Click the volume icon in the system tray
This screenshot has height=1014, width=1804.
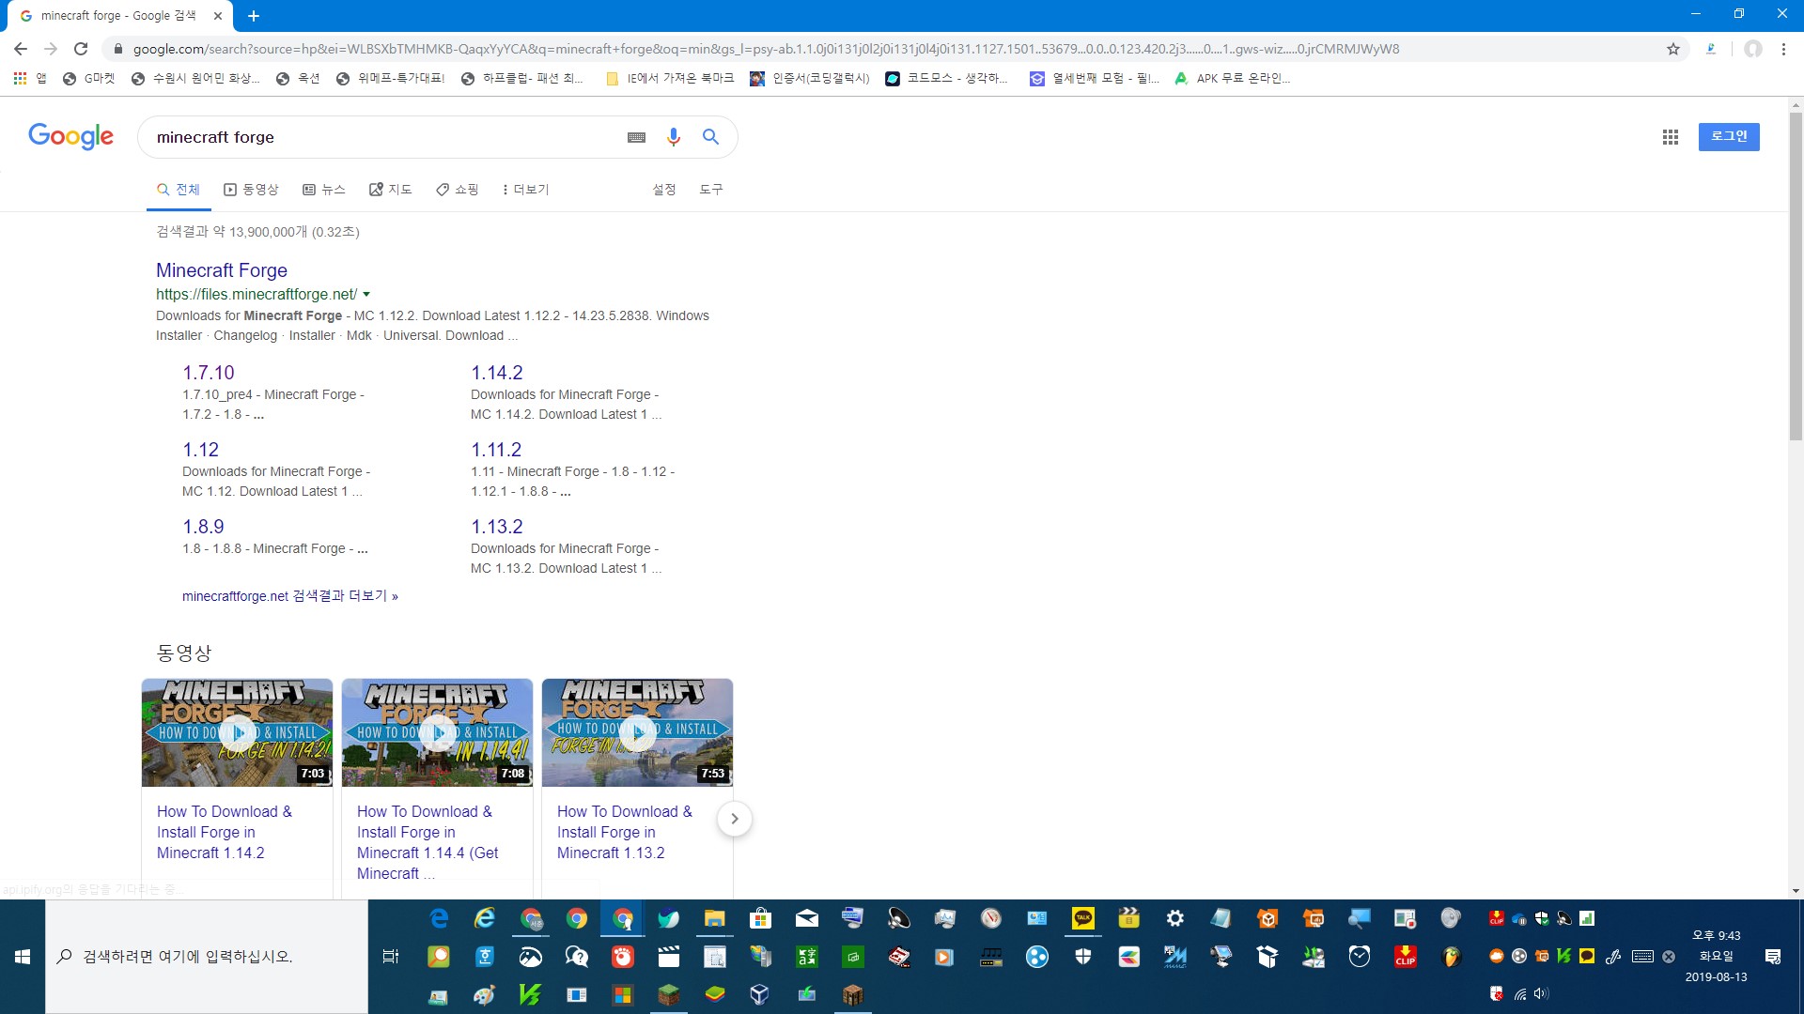[1541, 993]
